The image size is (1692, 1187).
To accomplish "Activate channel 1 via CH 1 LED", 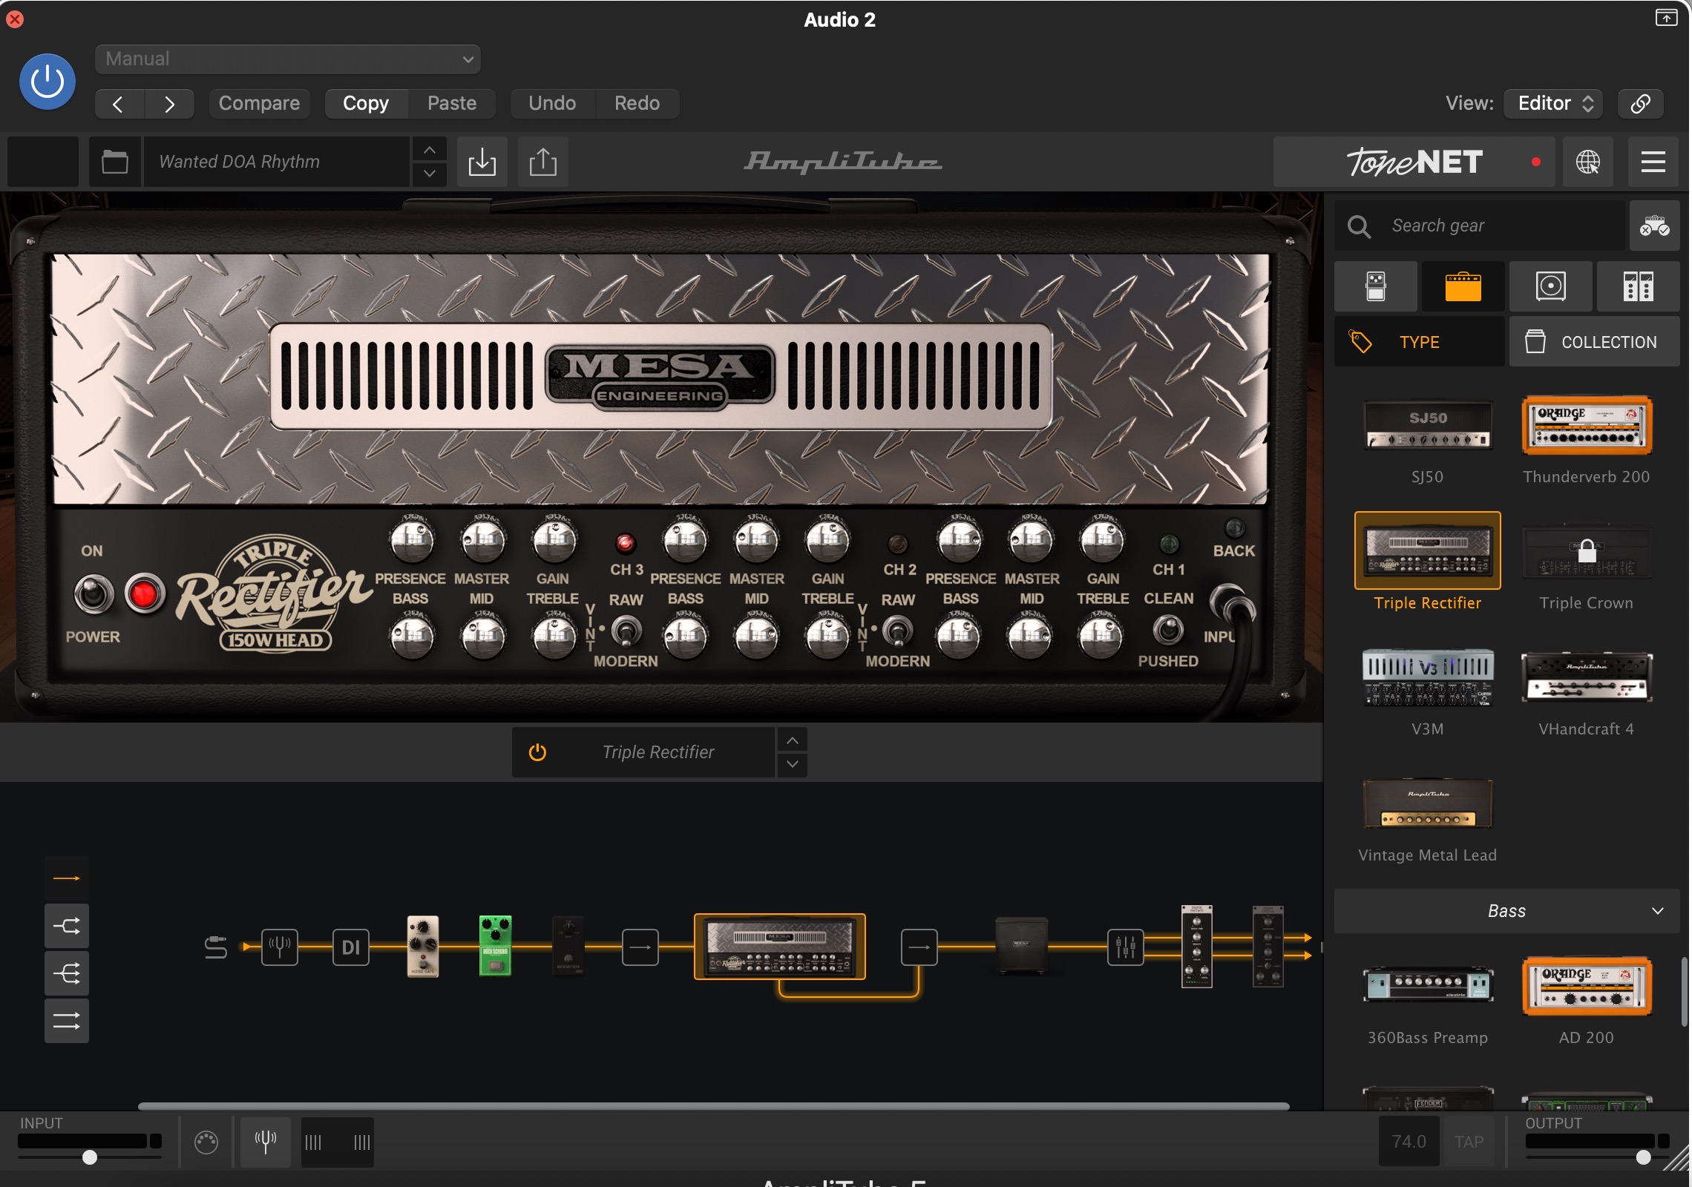I will point(1169,544).
